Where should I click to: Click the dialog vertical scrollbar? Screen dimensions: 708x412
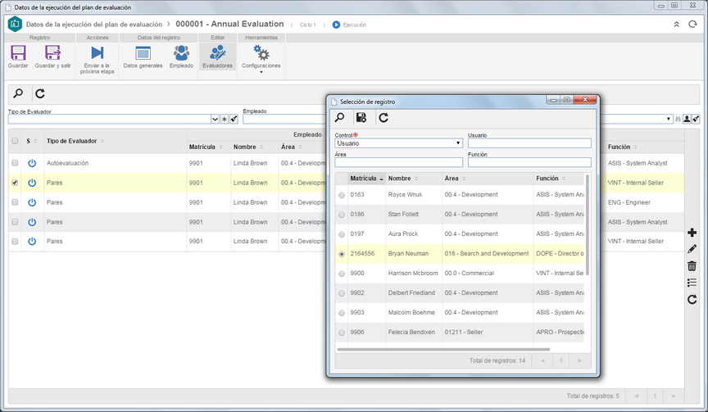tap(588, 224)
